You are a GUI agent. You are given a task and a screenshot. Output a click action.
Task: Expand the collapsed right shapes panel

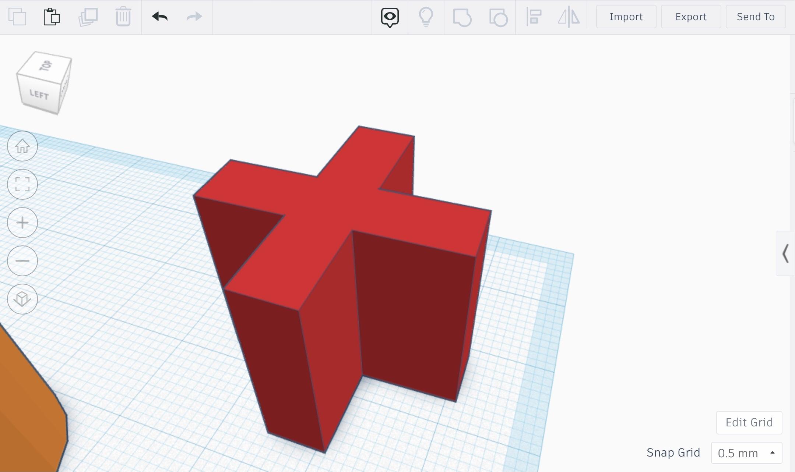785,253
